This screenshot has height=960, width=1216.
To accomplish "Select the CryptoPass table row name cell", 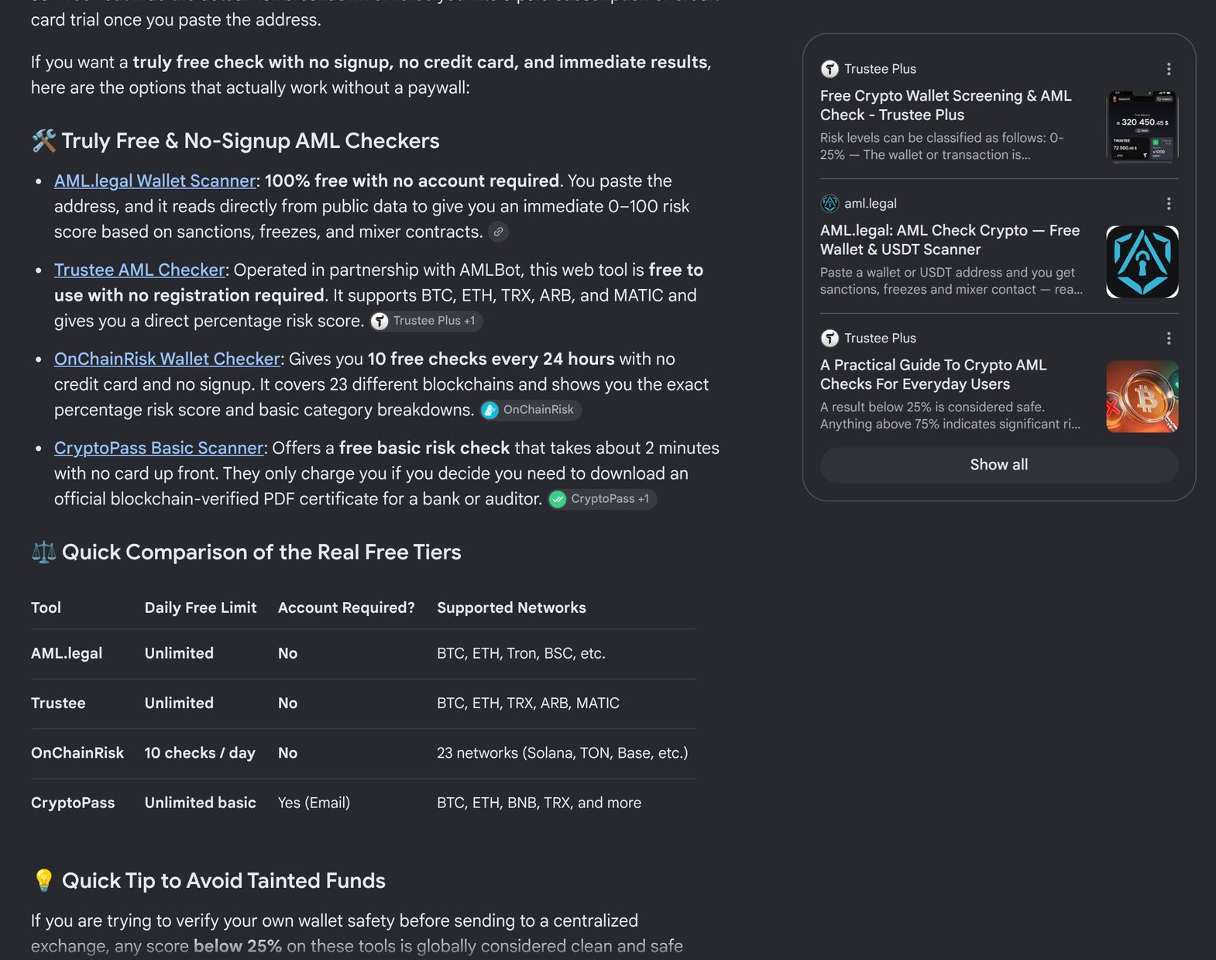I will [x=73, y=803].
